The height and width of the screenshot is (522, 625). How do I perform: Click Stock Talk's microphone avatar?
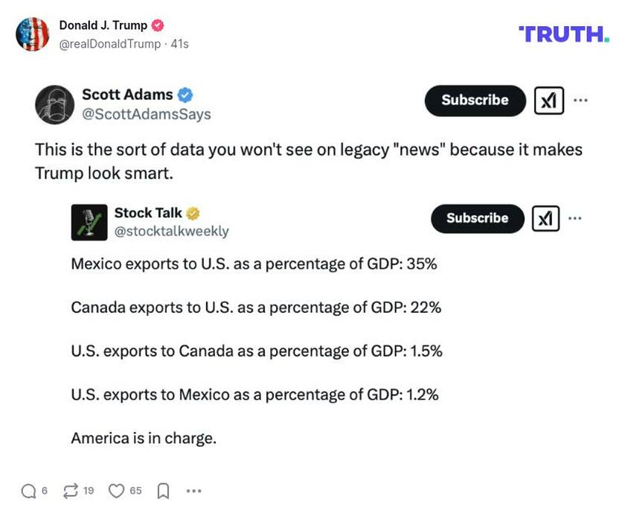click(x=89, y=221)
